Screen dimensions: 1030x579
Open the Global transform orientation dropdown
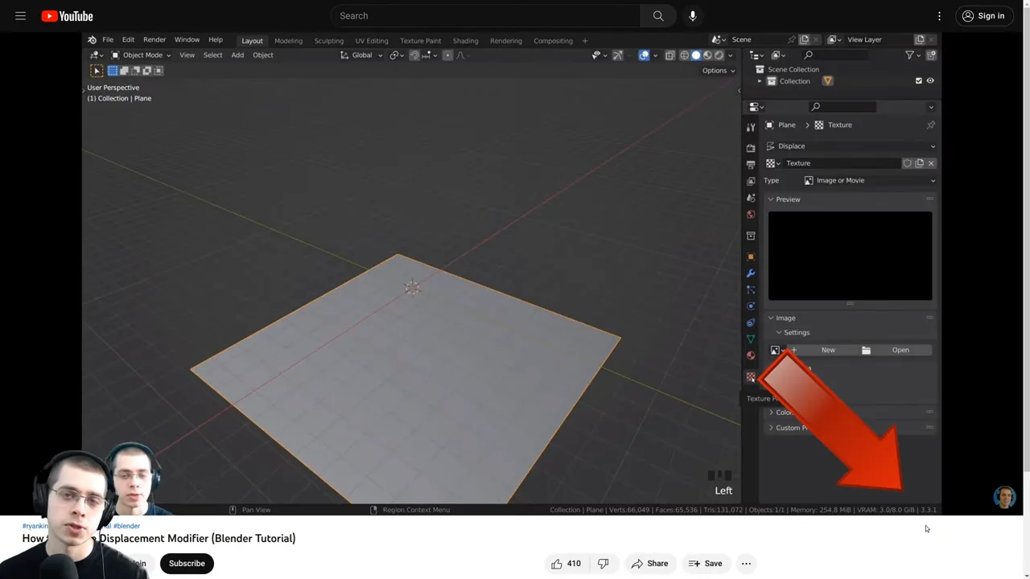click(364, 55)
